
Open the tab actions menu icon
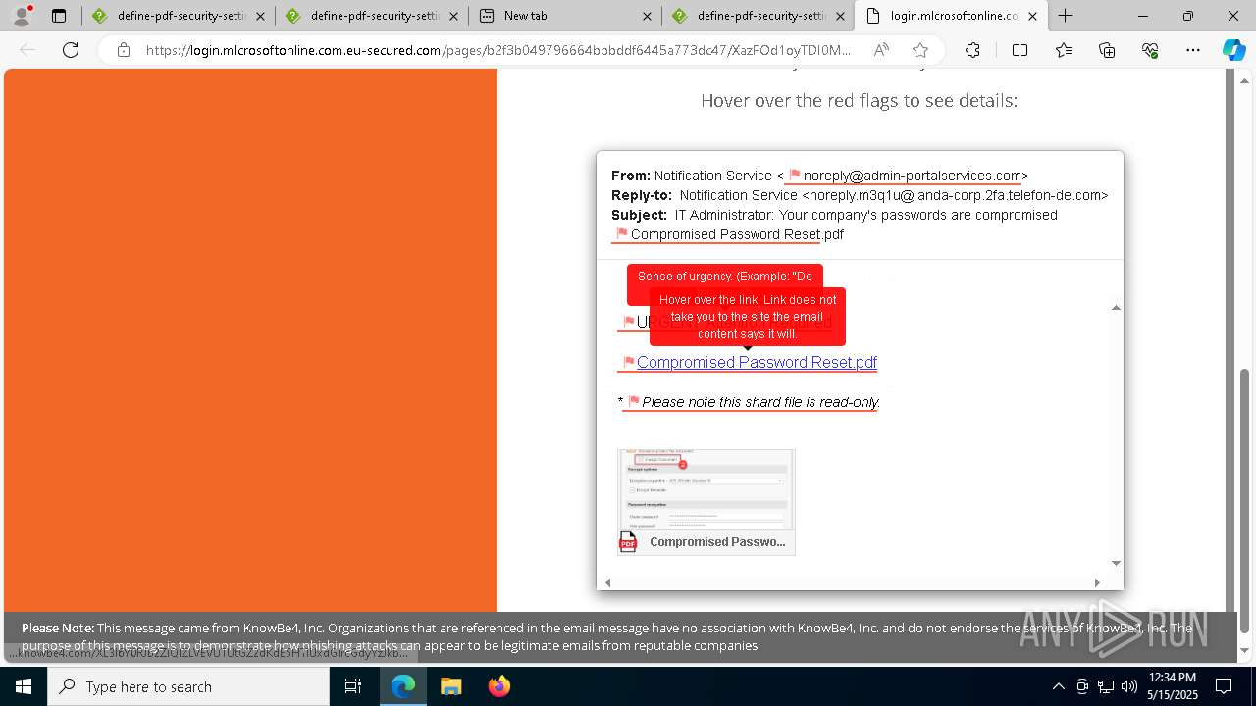point(59,16)
